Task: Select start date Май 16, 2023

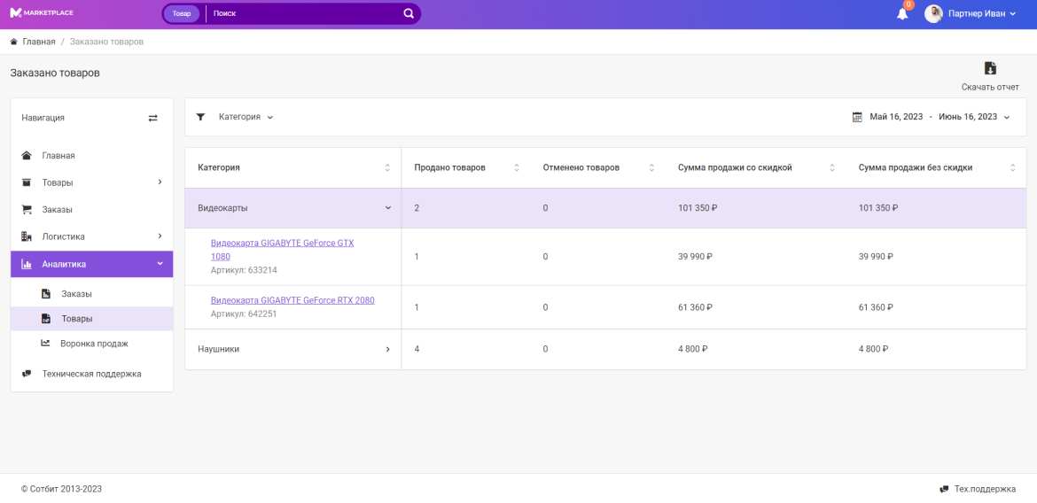Action: pyautogui.click(x=896, y=117)
